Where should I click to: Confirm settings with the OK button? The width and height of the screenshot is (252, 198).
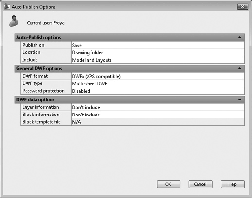pyautogui.click(x=168, y=184)
